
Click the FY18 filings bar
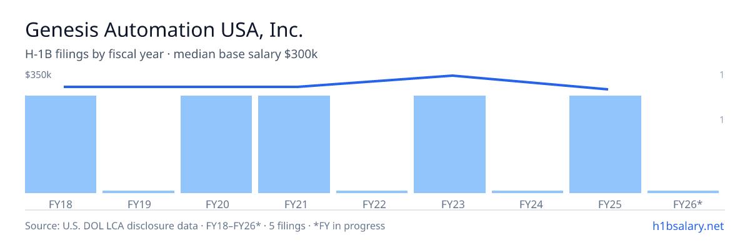tap(61, 144)
